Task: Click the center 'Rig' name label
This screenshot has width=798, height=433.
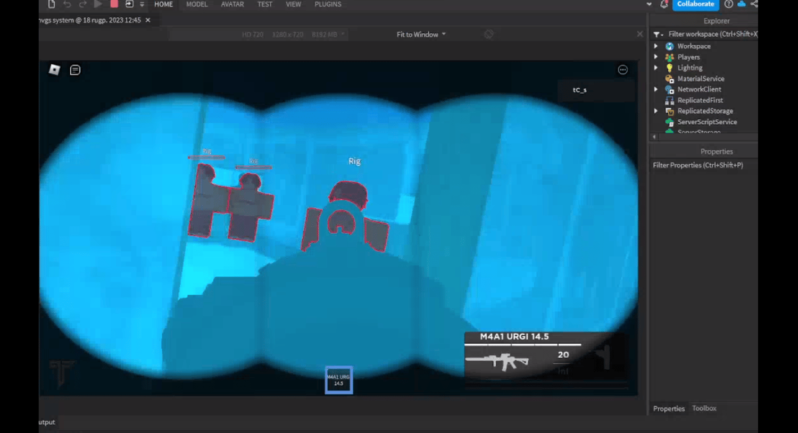Action: tap(354, 161)
